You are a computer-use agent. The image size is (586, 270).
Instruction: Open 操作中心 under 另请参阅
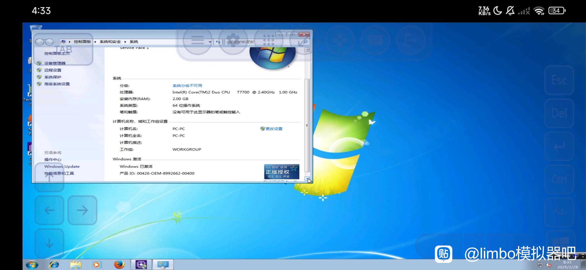click(x=53, y=160)
